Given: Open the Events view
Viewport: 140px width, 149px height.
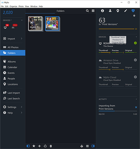Looking at the screenshot, I should click(x=13, y=73).
